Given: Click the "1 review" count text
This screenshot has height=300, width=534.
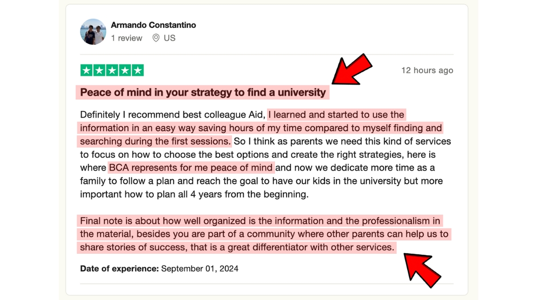Looking at the screenshot, I should pos(127,38).
